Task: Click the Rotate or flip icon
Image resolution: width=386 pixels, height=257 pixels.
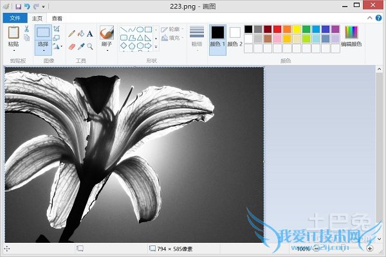Action: (57, 46)
